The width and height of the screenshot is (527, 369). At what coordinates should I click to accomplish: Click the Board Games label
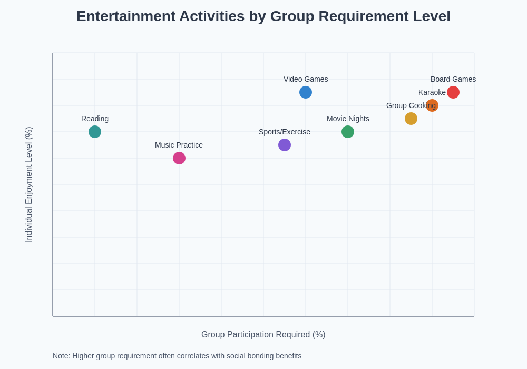coord(454,79)
